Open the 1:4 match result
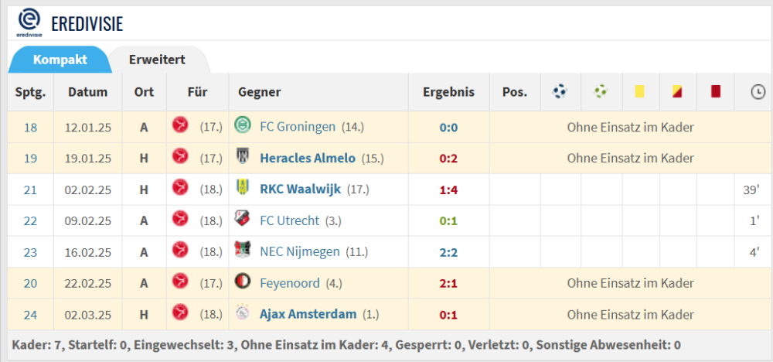Viewport: 773px width, 362px height. (448, 190)
